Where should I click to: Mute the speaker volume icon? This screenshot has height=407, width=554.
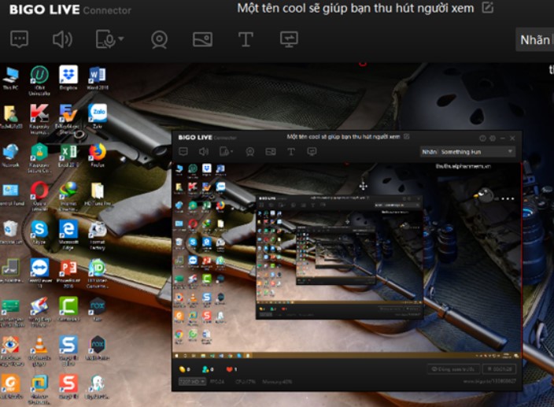pyautogui.click(x=61, y=39)
